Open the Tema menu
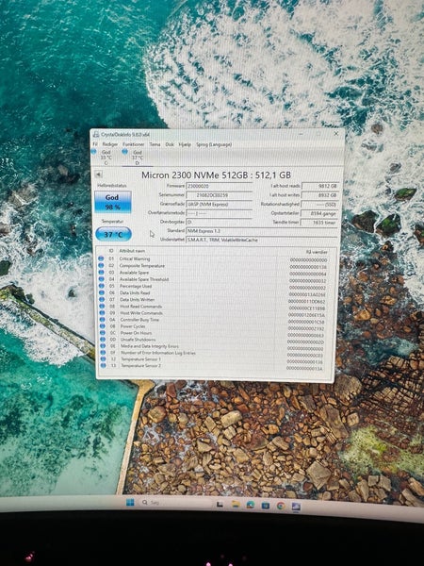The width and height of the screenshot is (424, 566). point(155,144)
